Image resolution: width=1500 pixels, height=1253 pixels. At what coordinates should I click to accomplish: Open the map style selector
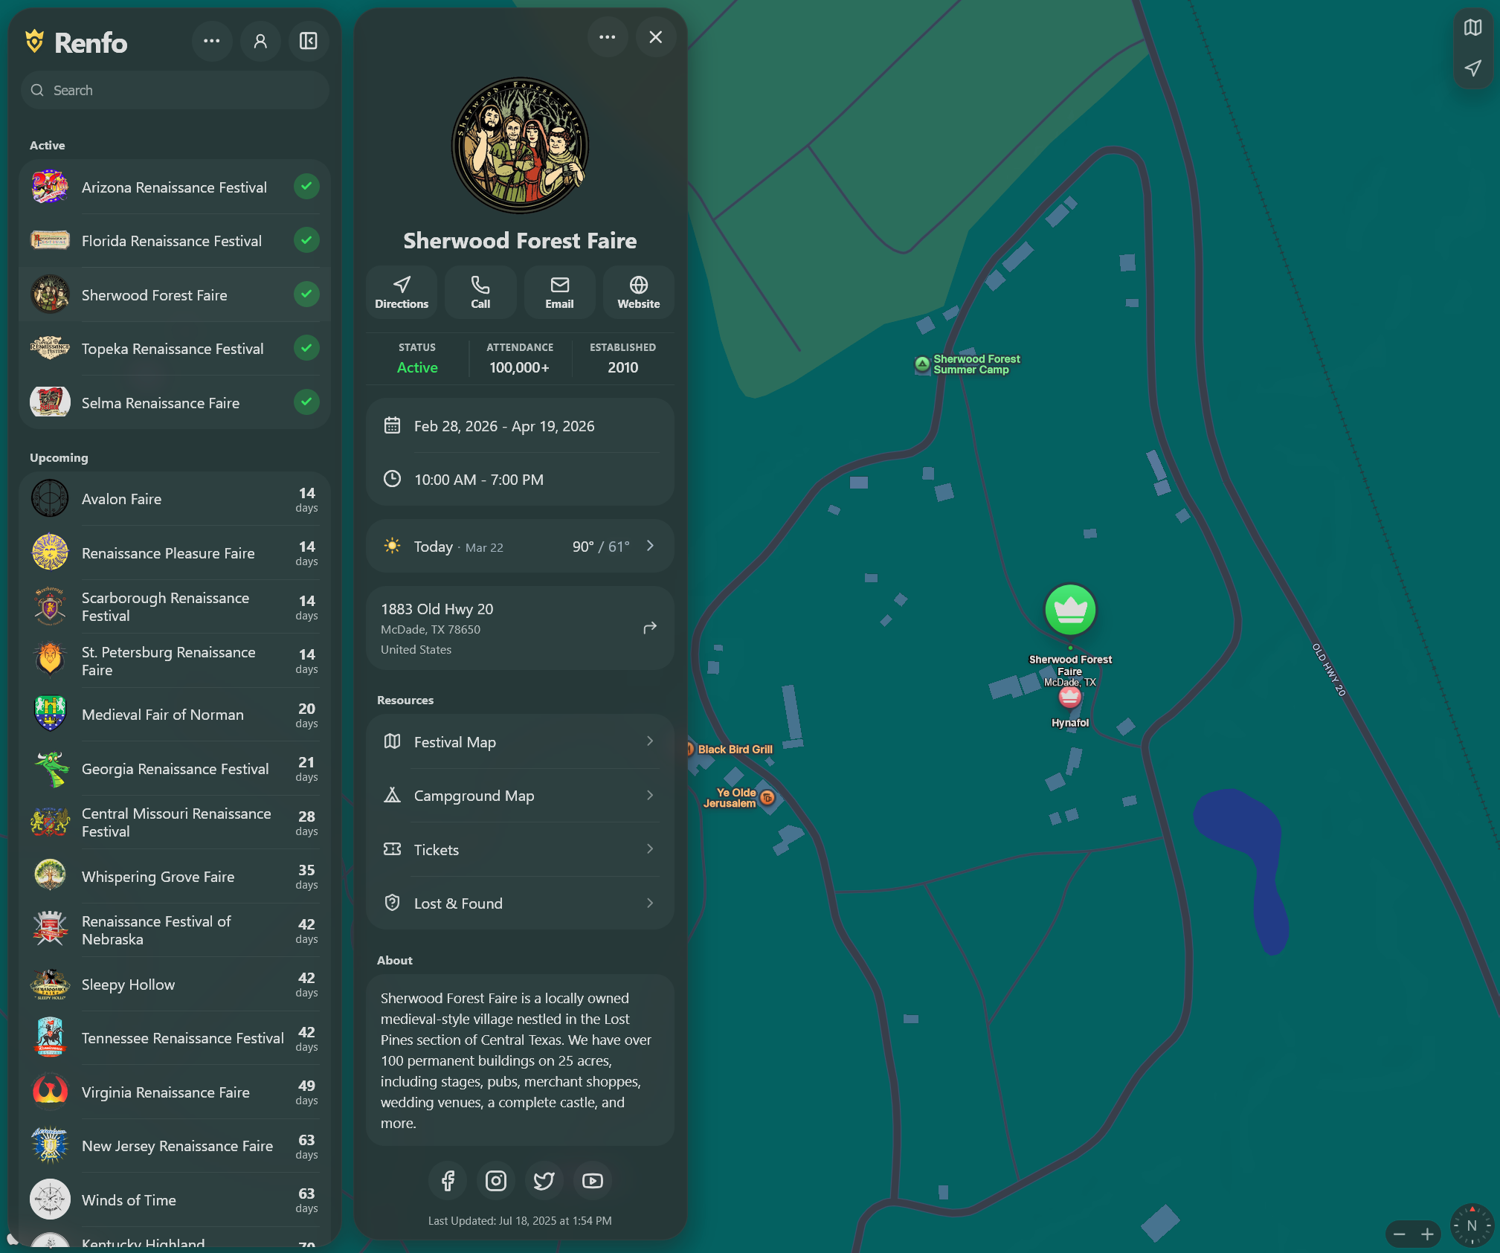tap(1472, 28)
